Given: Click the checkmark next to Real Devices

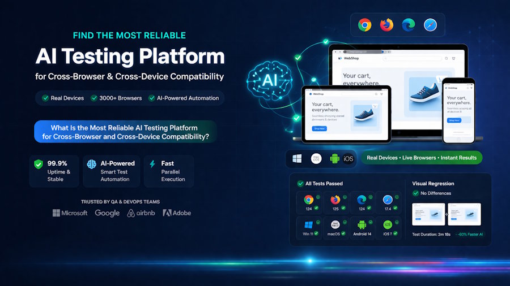Looking at the screenshot, I should tap(45, 98).
